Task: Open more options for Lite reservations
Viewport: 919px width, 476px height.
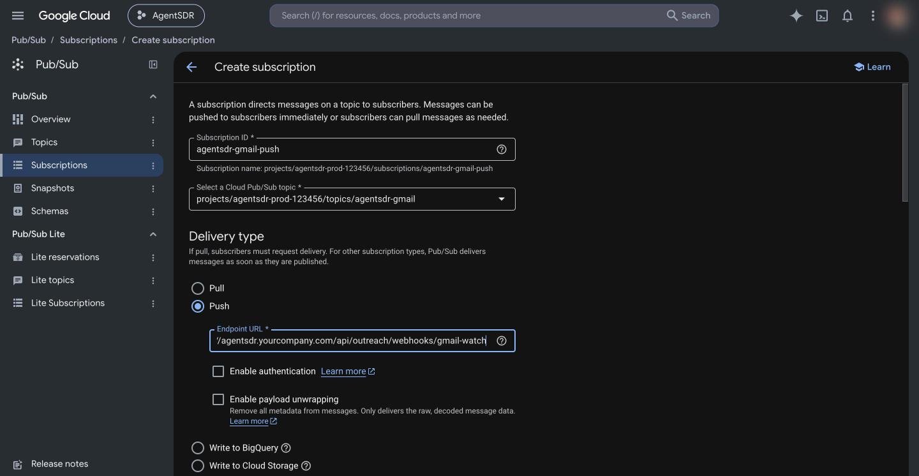Action: (153, 257)
